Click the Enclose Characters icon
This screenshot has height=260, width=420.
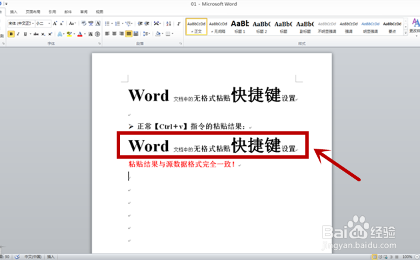97,34
